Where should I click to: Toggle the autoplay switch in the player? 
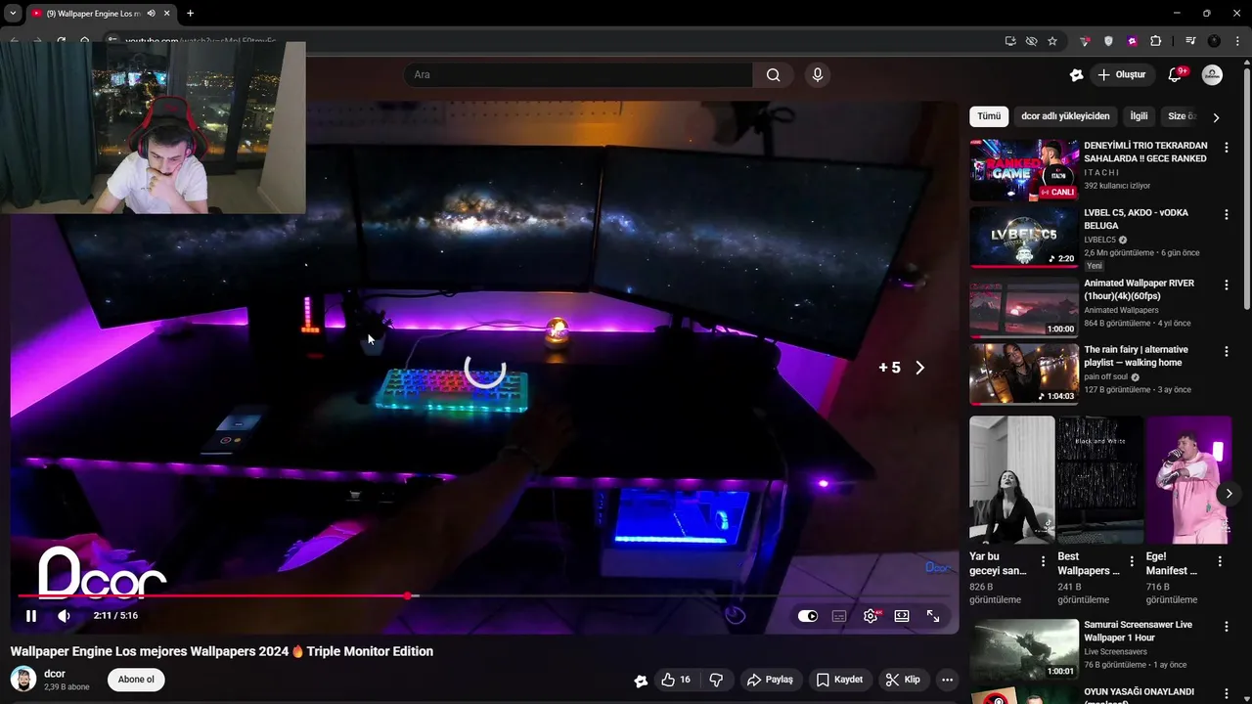click(x=808, y=616)
